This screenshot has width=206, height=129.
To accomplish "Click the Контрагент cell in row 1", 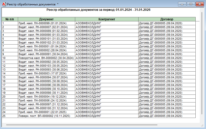I will [106, 23].
